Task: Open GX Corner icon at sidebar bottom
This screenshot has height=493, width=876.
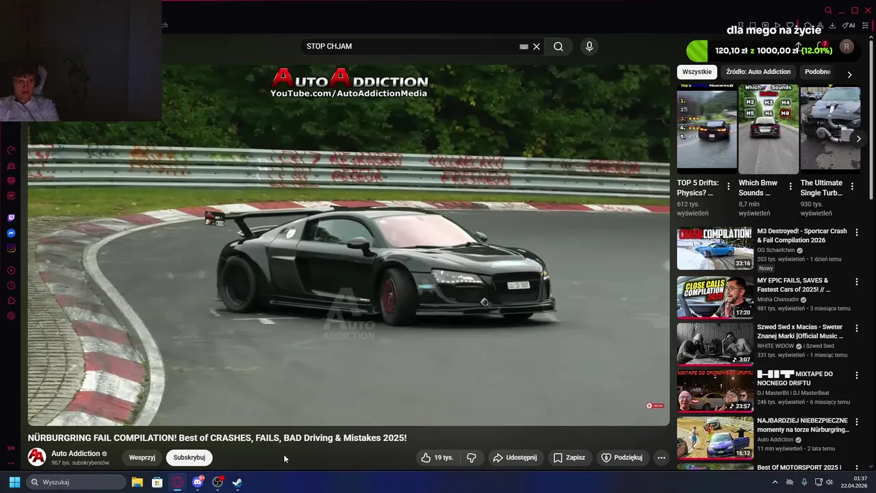Action: [x=11, y=448]
